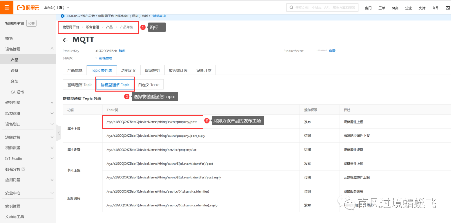This screenshot has height=223, width=451.
Task: Open the 设备开发 tab
Action: tap(204, 70)
